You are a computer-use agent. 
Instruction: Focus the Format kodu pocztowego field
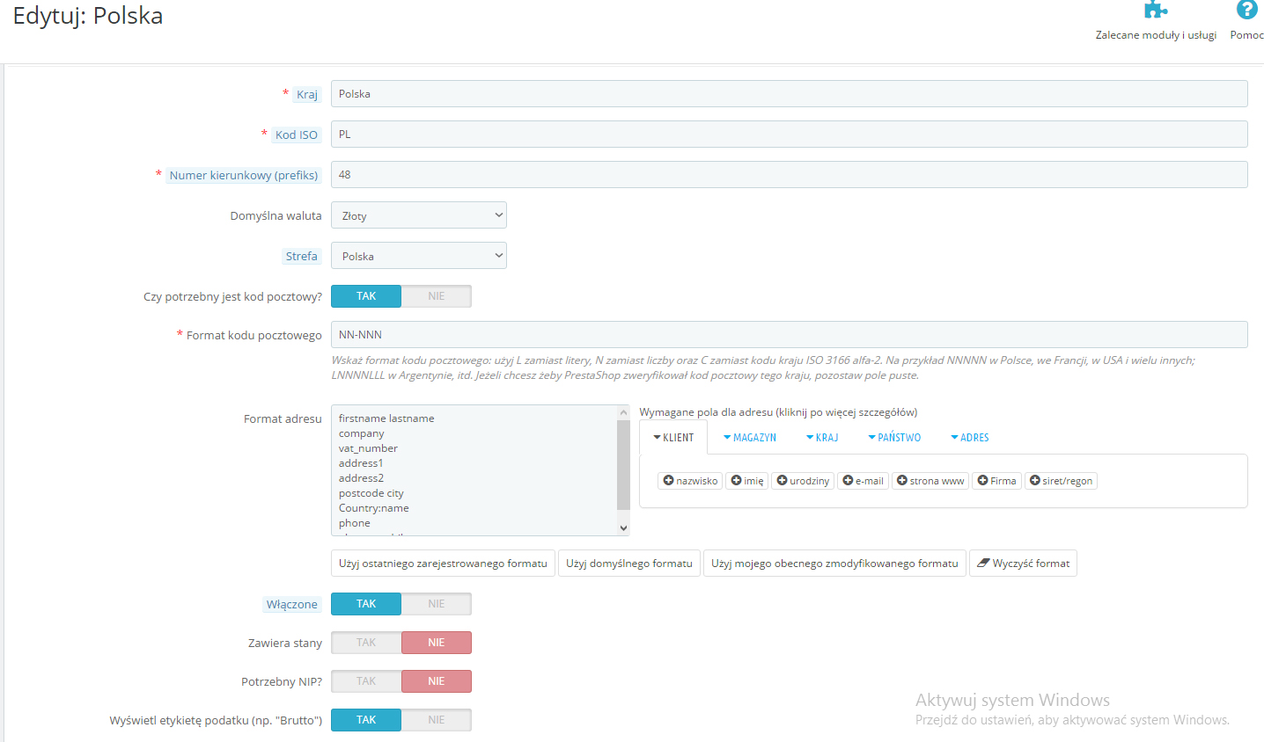click(x=790, y=335)
